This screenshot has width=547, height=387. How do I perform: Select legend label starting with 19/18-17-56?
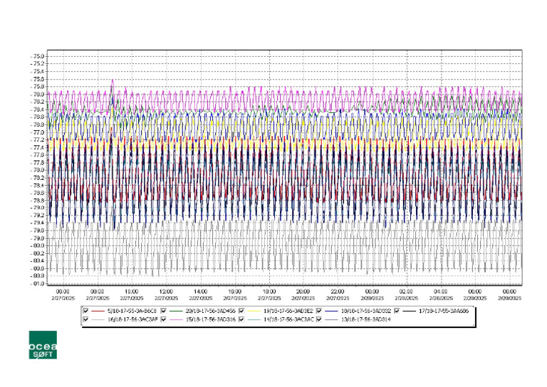288,311
